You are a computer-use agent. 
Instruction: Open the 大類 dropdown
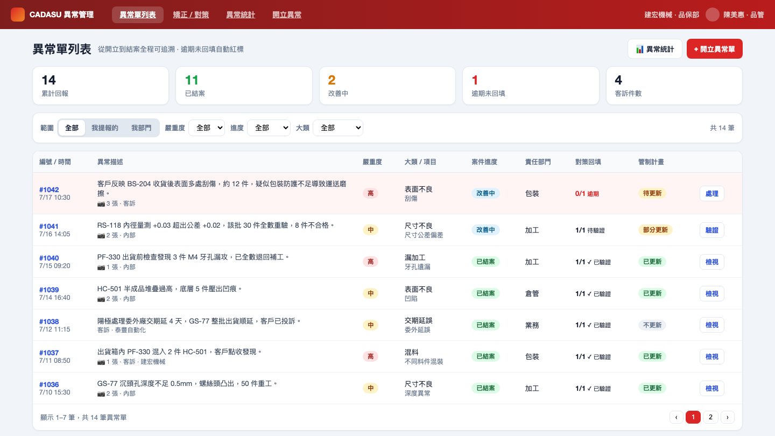click(x=338, y=128)
